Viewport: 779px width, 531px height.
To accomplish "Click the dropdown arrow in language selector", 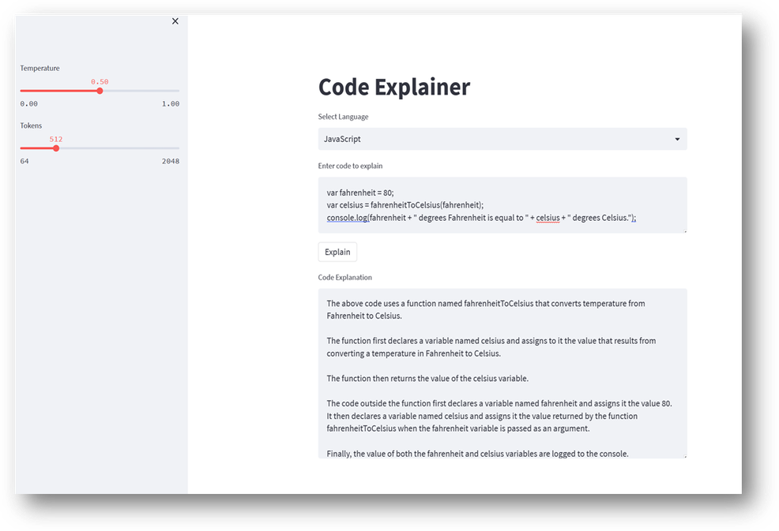I will click(x=677, y=139).
